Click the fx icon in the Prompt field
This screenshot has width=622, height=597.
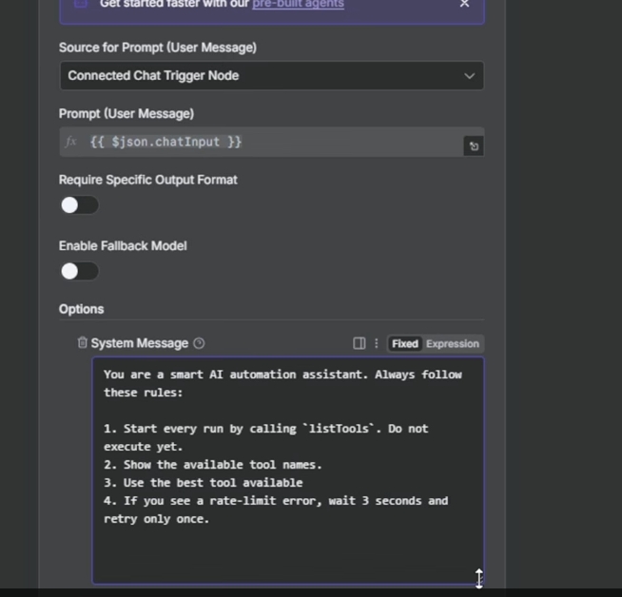(71, 142)
